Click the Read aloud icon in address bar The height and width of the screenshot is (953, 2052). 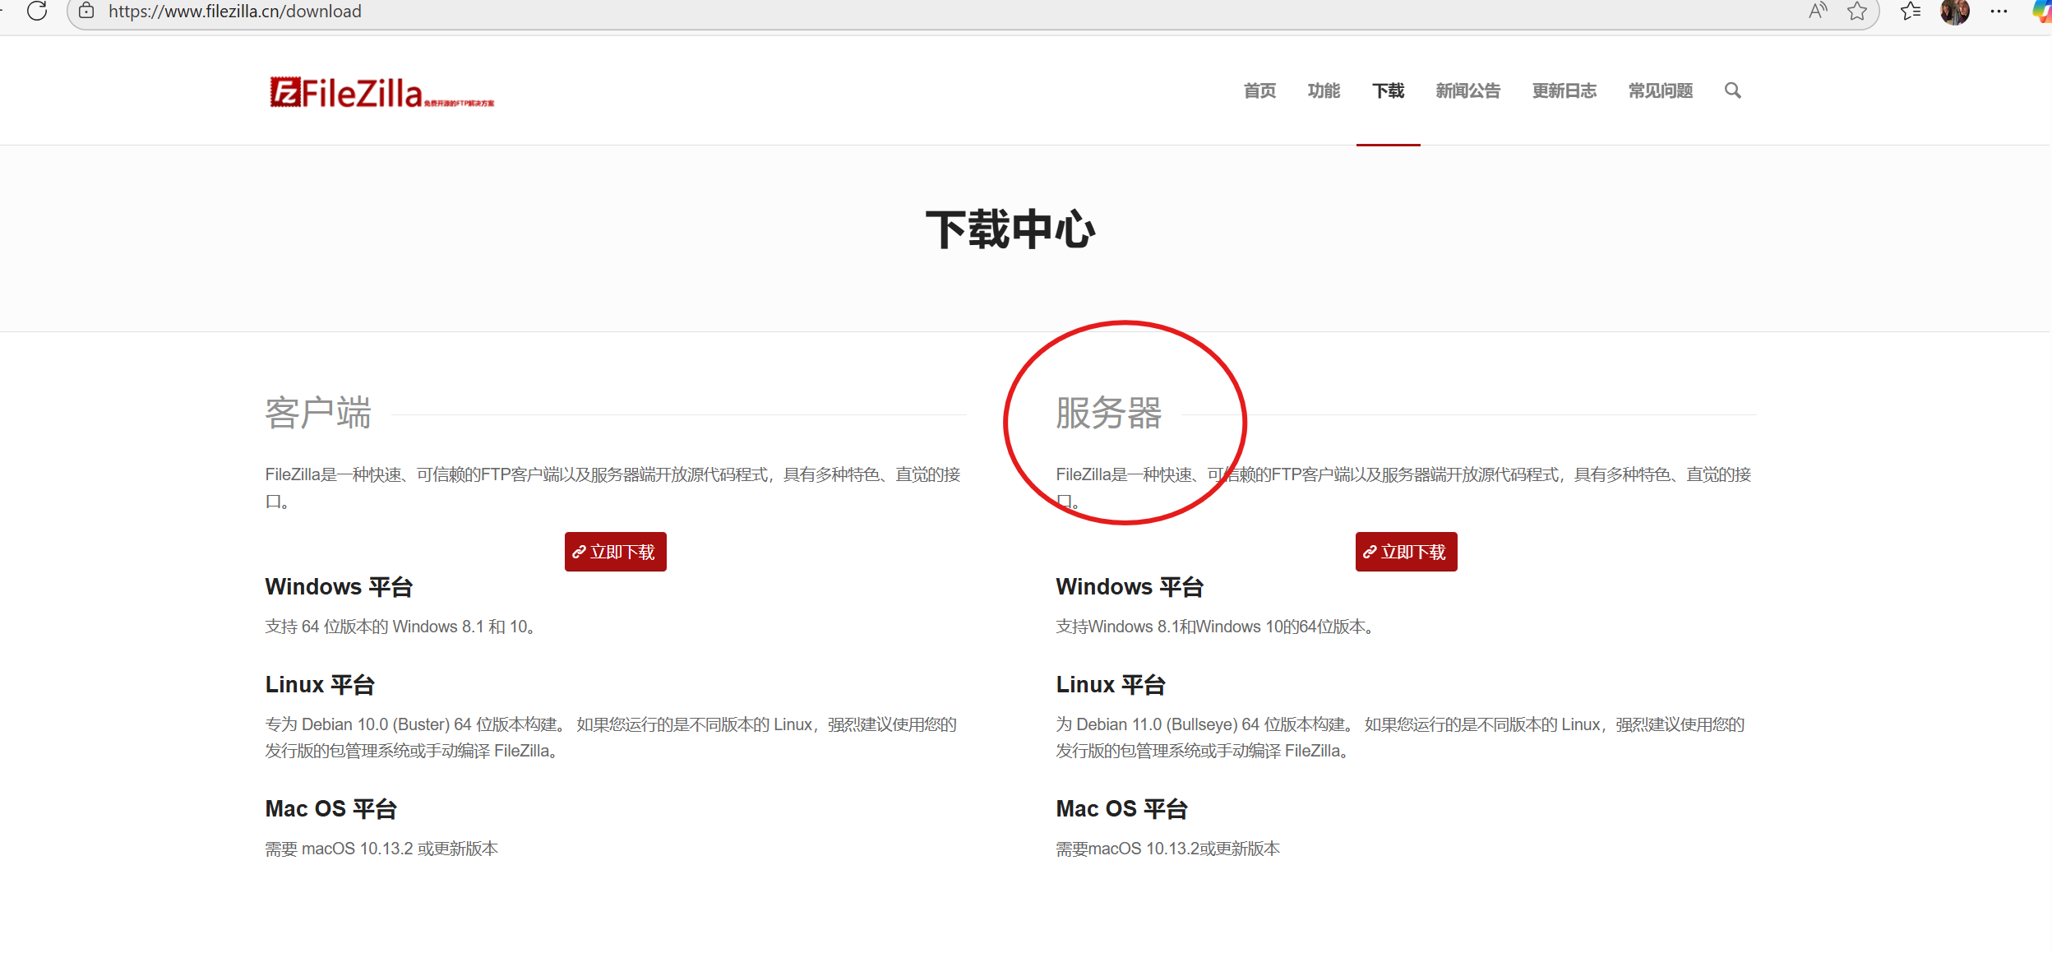(x=1817, y=11)
